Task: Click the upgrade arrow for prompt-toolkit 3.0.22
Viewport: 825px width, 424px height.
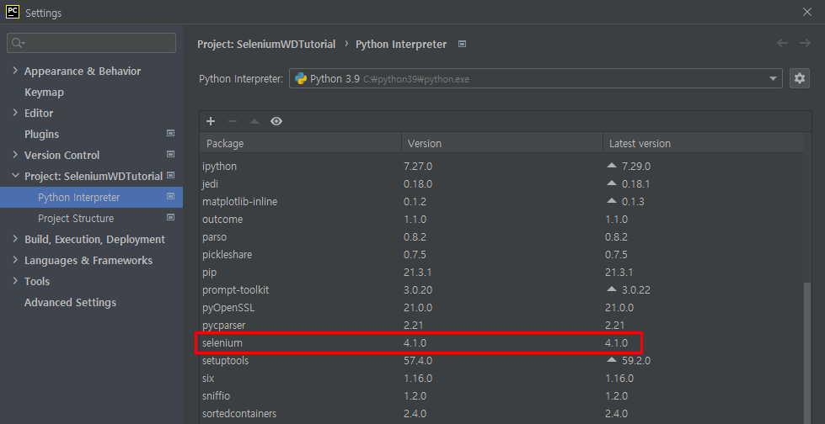Action: pos(611,289)
